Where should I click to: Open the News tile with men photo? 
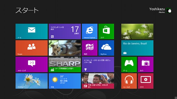point(98,81)
